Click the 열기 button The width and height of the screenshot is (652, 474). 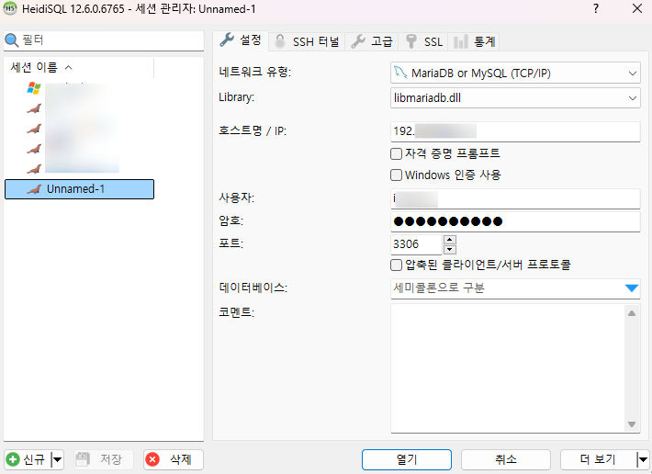tap(406, 459)
